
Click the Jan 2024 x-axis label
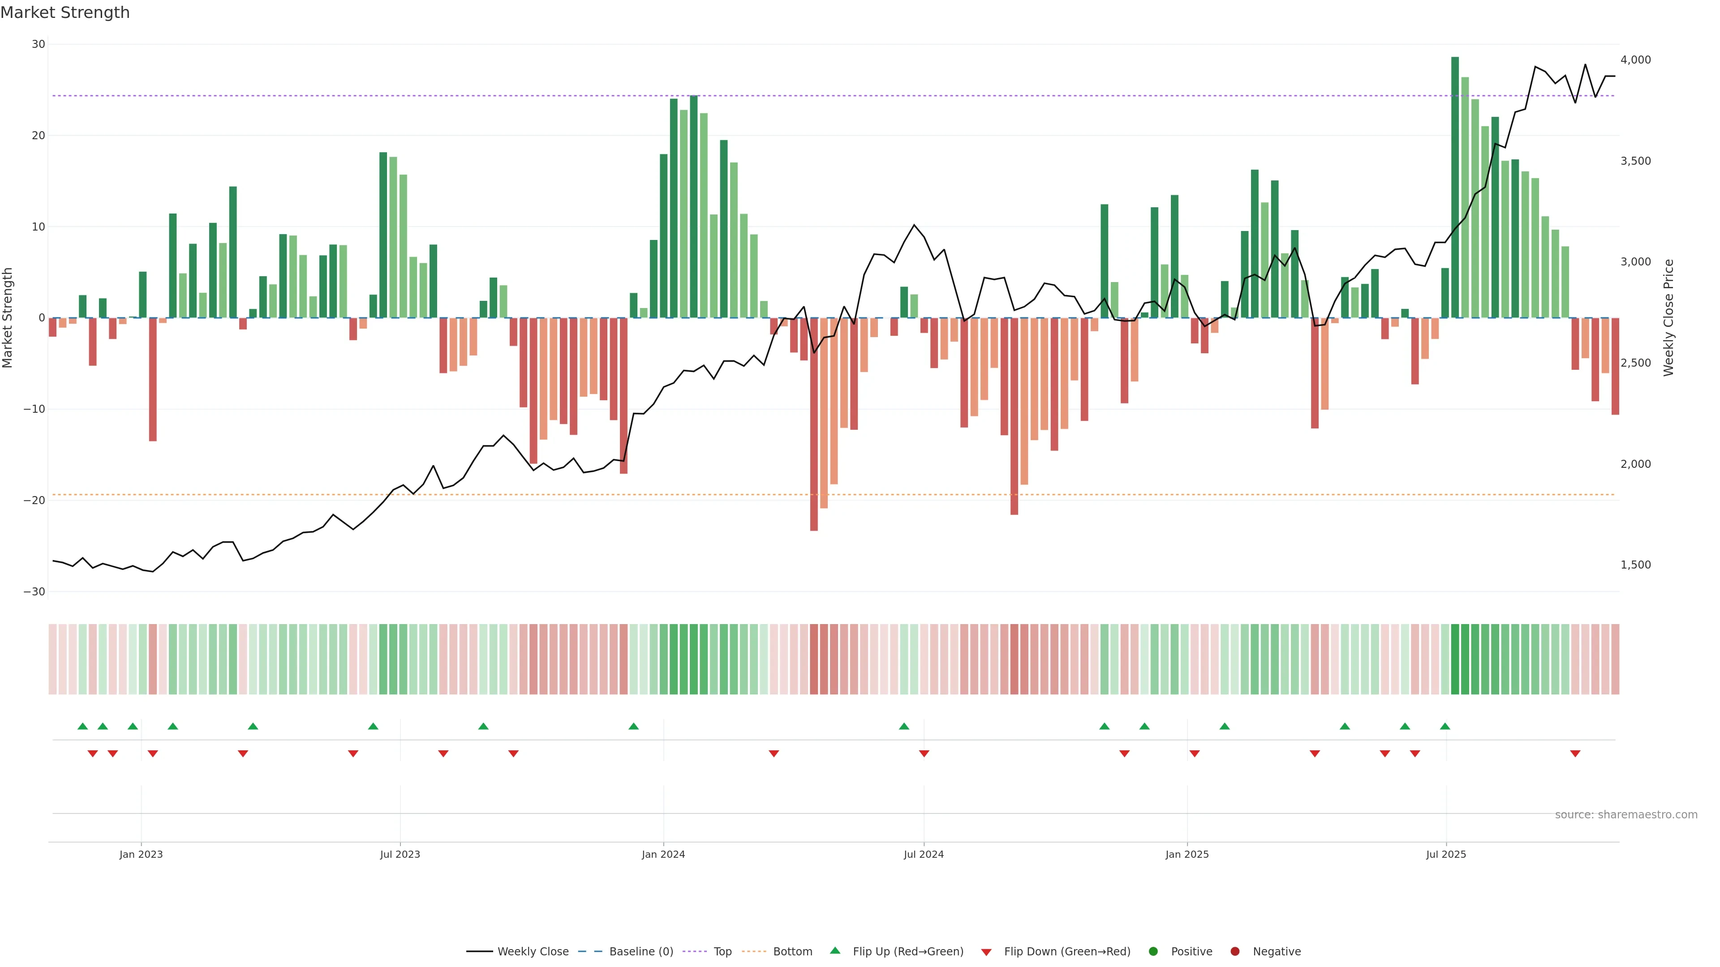coord(663,854)
